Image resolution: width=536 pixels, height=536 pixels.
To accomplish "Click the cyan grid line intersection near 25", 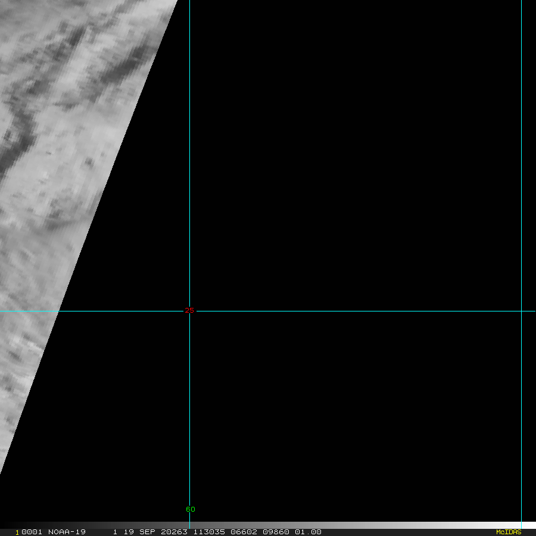I will 189,311.
